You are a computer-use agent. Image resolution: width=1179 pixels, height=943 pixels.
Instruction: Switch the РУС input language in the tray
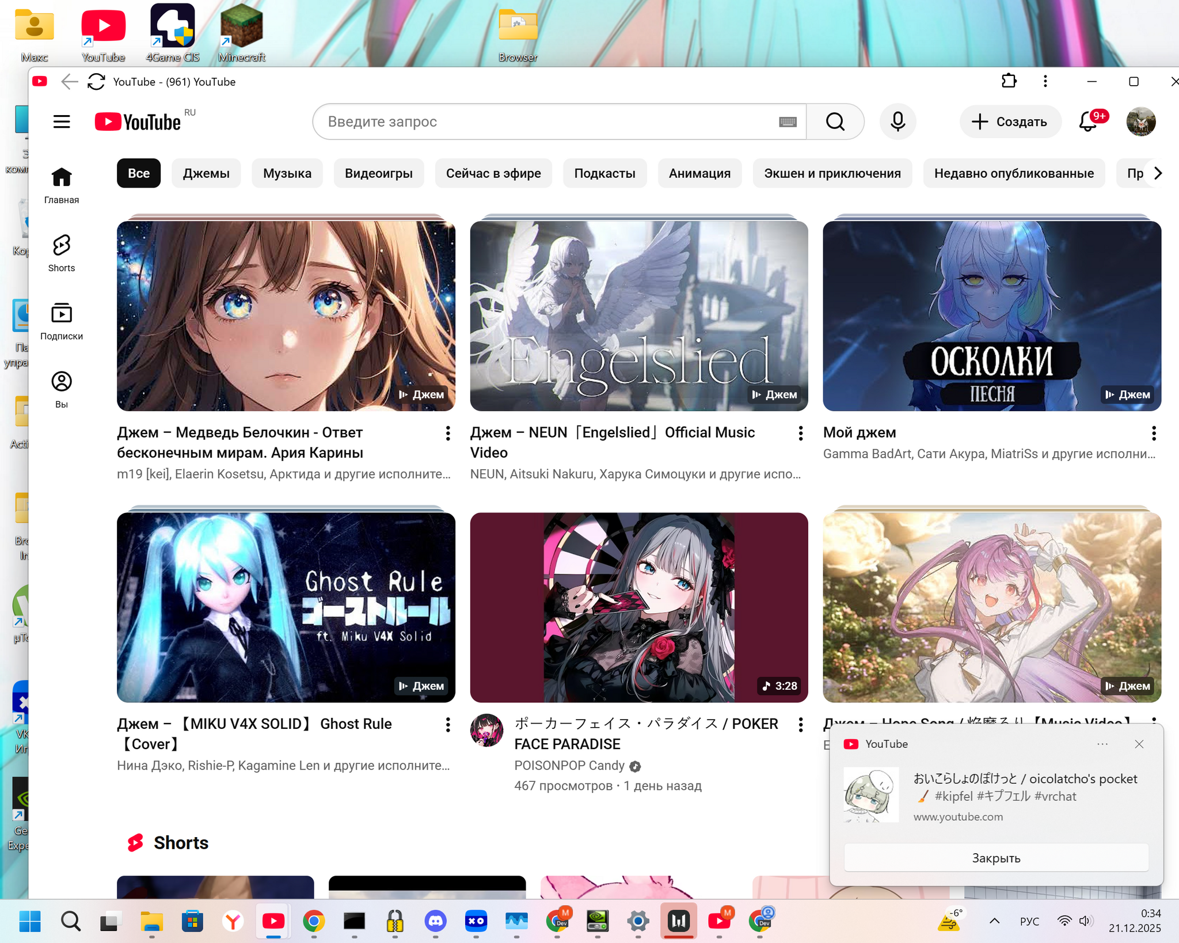(x=1029, y=922)
